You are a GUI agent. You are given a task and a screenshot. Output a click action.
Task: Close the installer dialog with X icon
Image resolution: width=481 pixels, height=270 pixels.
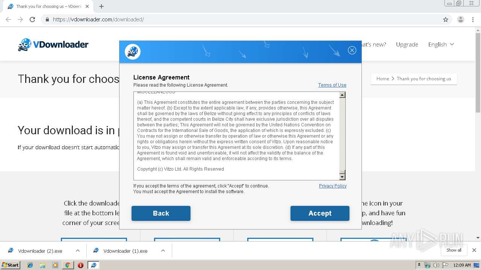[352, 50]
